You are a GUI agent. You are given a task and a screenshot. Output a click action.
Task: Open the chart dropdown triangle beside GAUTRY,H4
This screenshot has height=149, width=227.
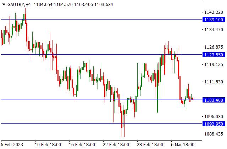(4, 5)
